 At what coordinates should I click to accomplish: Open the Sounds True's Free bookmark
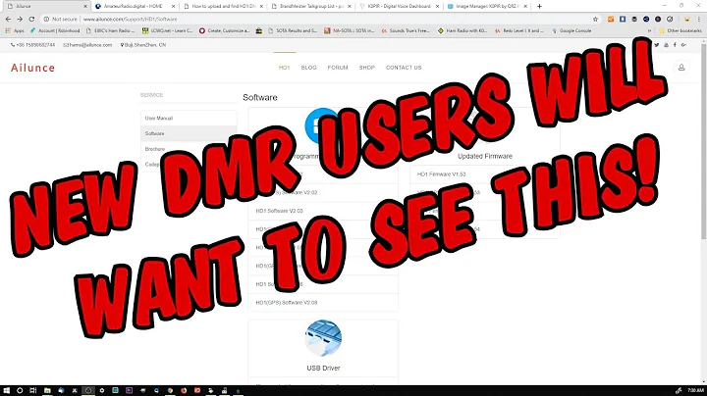click(406, 30)
